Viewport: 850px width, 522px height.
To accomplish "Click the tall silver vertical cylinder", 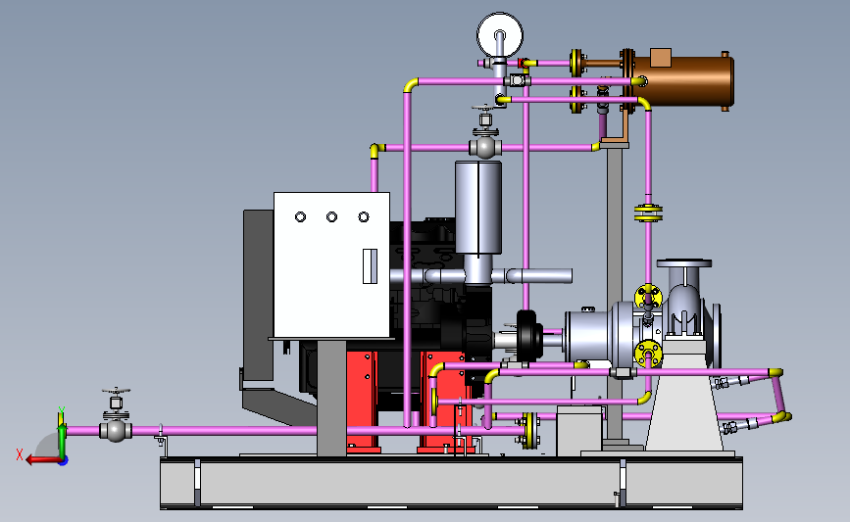I will coord(478,208).
